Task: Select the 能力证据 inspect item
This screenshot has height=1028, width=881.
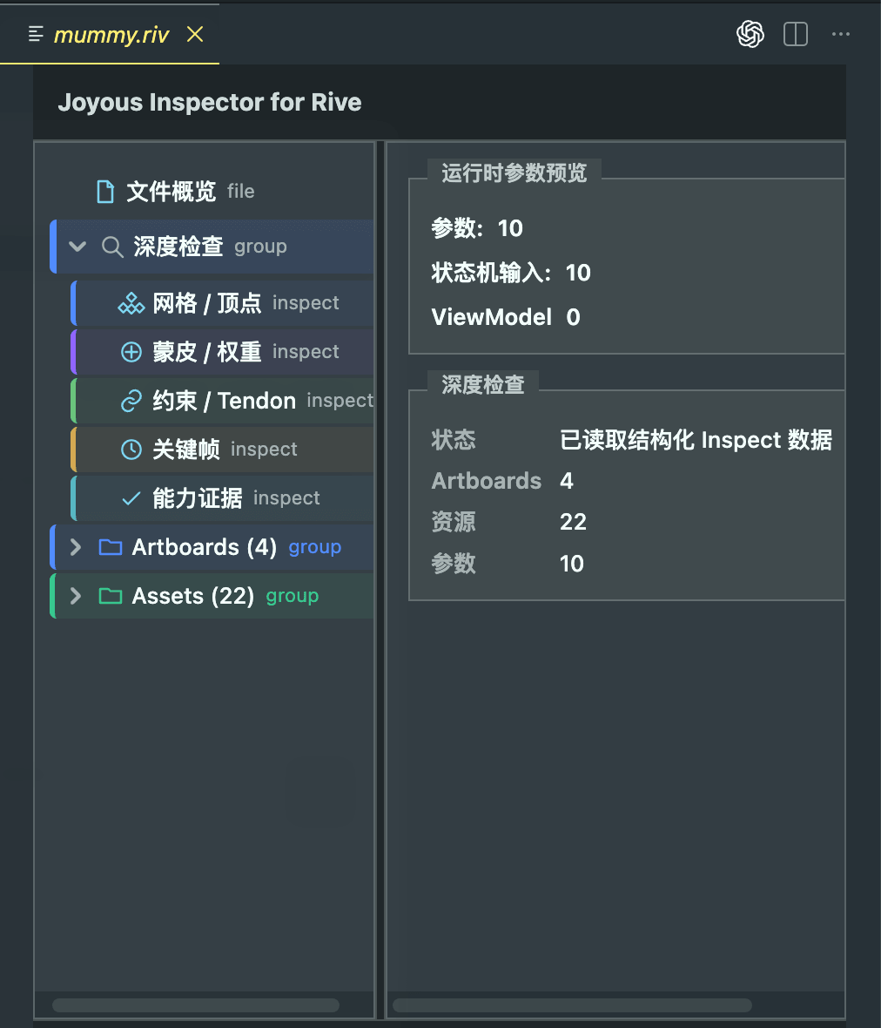Action: 222,498
